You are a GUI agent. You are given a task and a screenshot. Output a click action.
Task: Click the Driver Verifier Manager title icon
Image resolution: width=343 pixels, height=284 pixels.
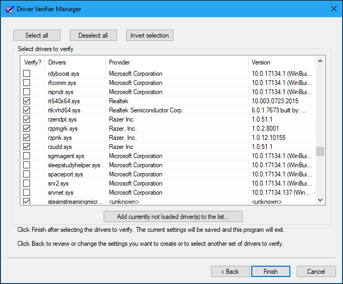pos(10,9)
